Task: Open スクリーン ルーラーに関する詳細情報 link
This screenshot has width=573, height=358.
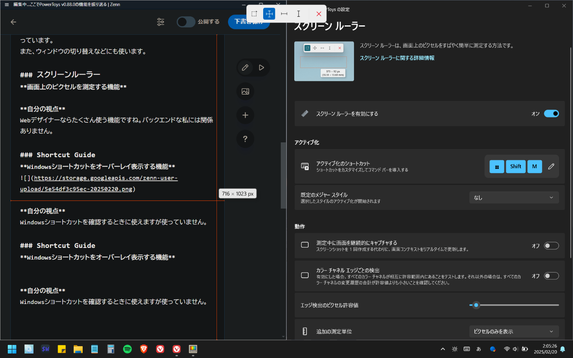Action: (397, 58)
